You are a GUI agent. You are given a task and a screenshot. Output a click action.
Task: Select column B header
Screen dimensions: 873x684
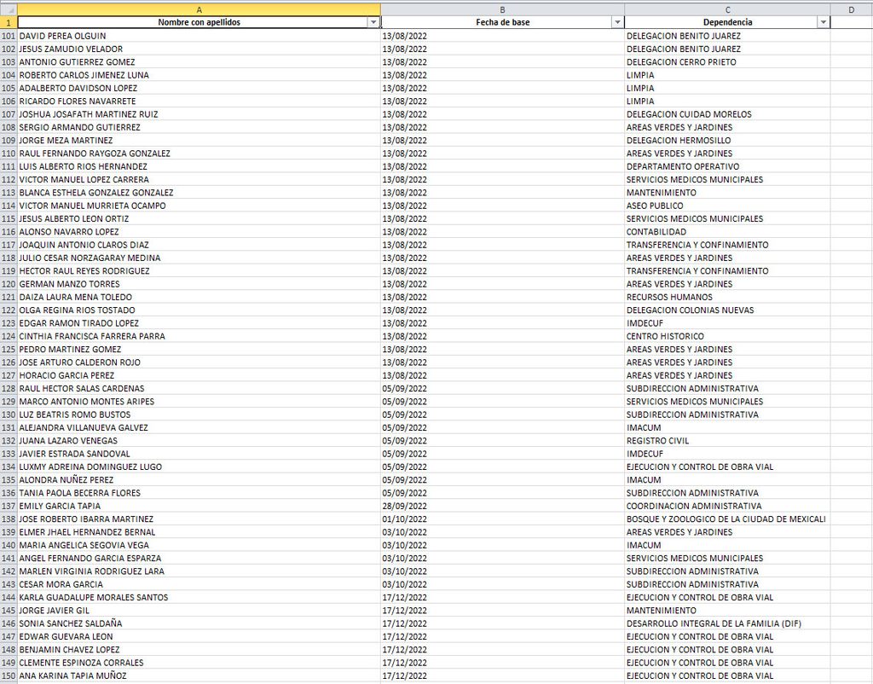pyautogui.click(x=502, y=10)
